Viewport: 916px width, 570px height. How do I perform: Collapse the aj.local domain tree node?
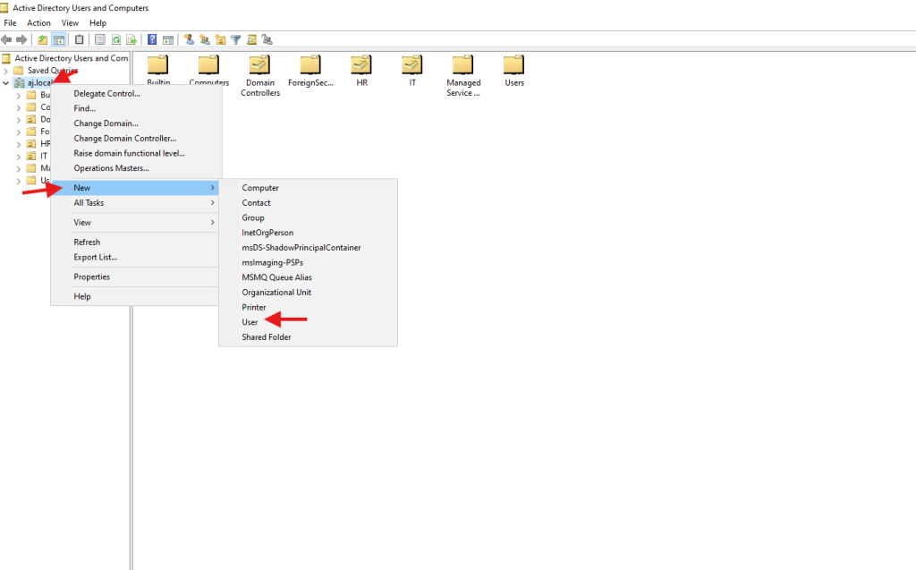click(6, 82)
